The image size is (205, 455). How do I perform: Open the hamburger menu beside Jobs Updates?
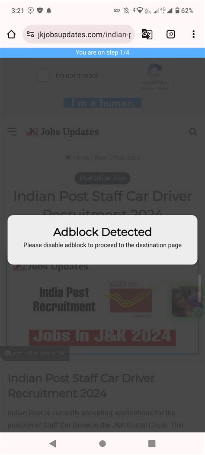[x=12, y=132]
